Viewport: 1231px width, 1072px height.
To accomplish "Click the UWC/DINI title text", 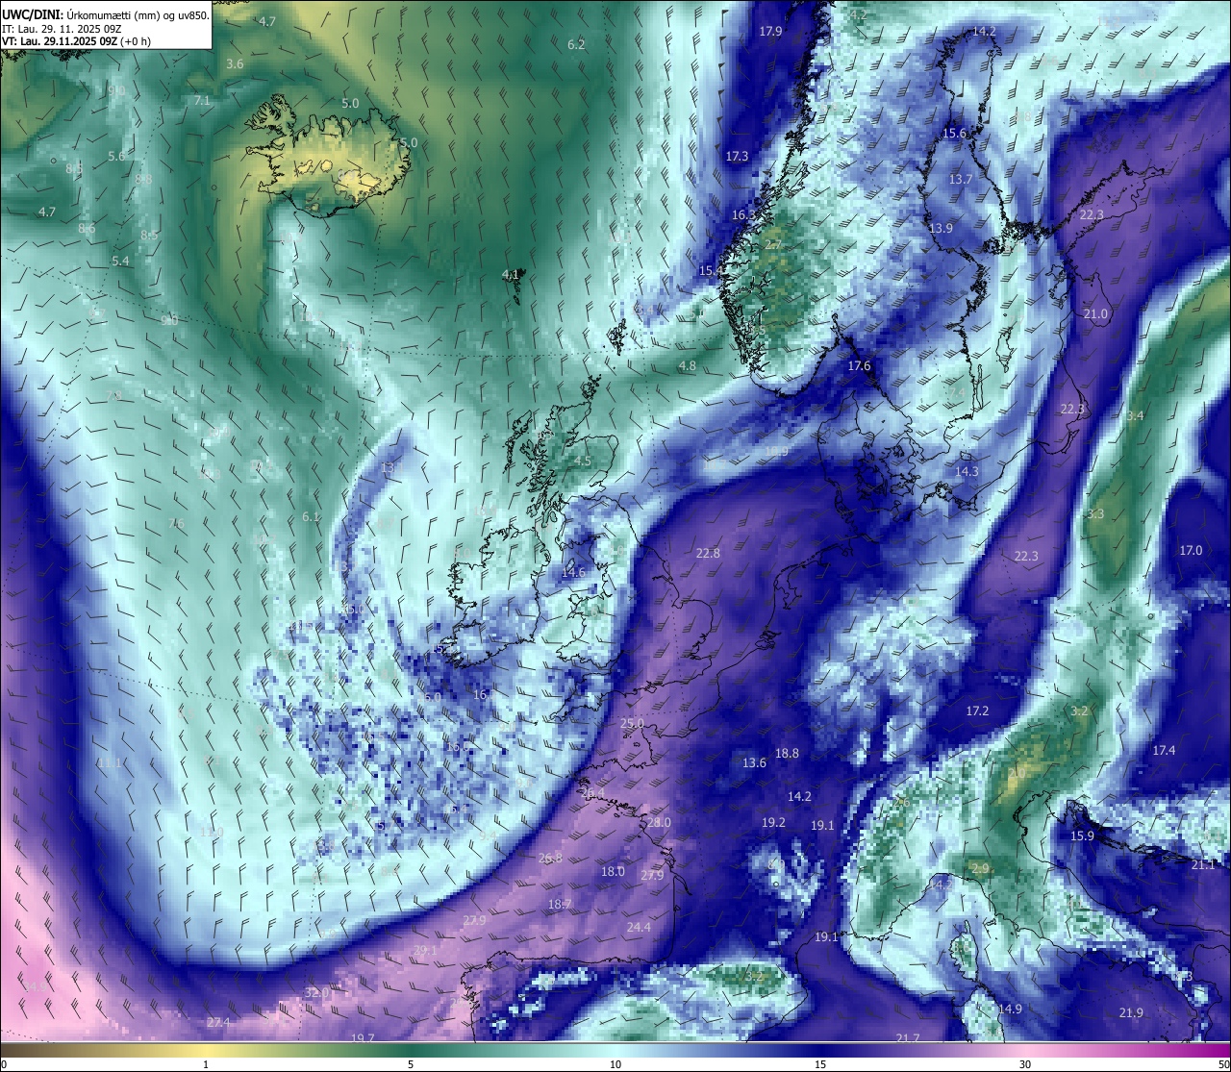I will click(33, 13).
